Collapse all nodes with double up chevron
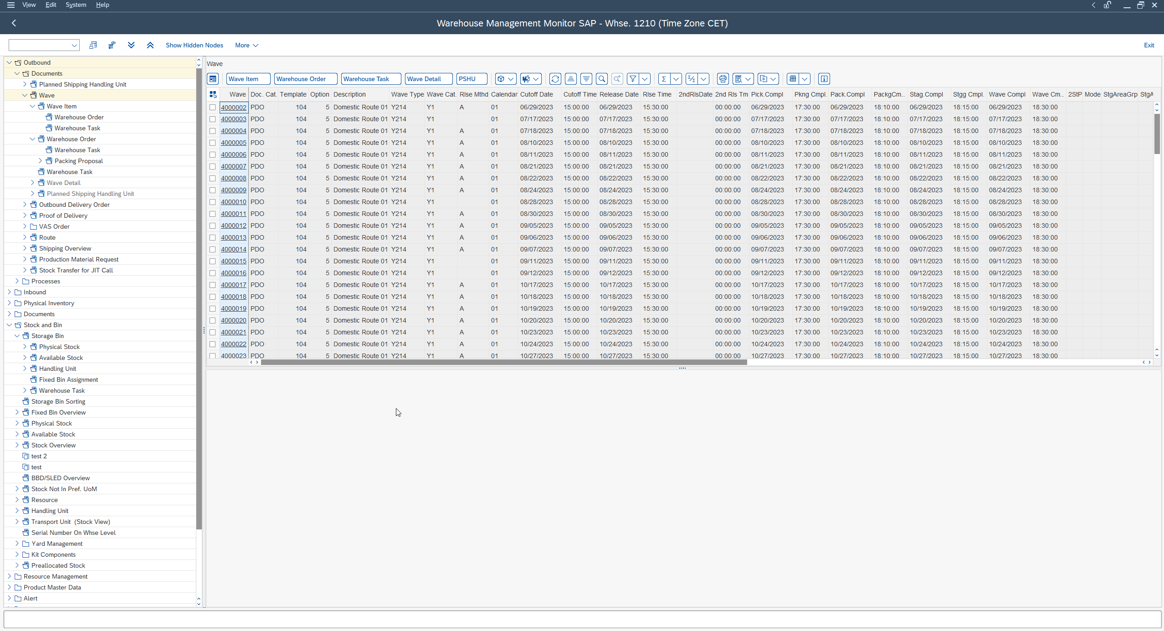This screenshot has height=631, width=1164. coord(150,45)
